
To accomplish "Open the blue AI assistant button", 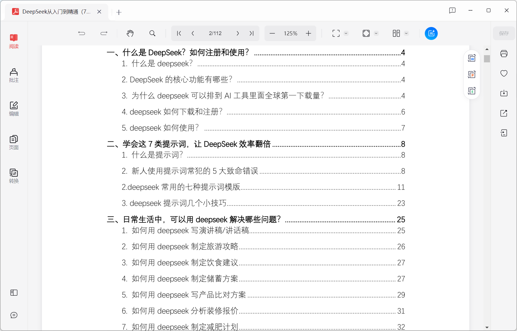I will click(431, 33).
